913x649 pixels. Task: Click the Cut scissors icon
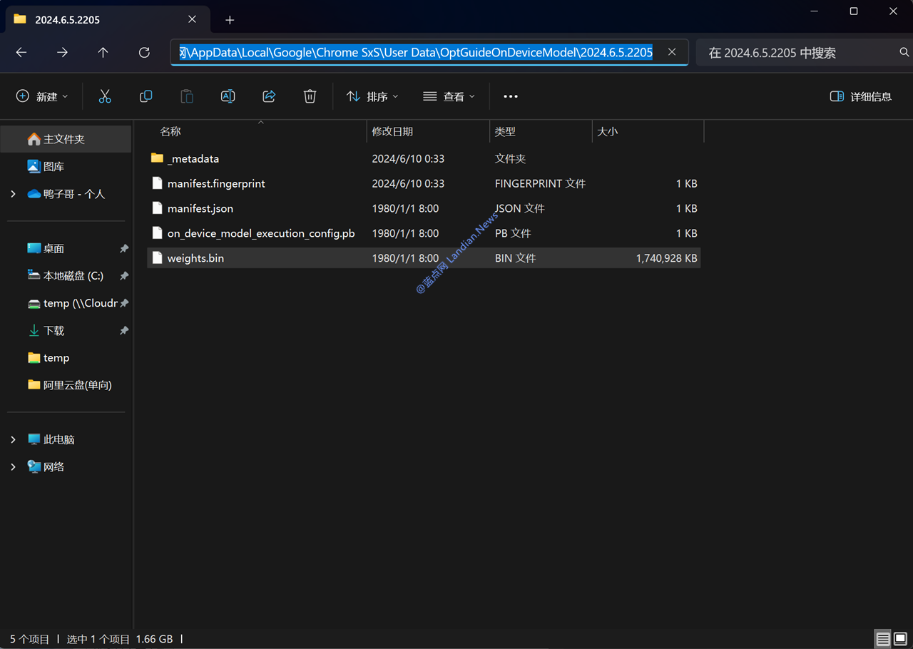pos(105,96)
